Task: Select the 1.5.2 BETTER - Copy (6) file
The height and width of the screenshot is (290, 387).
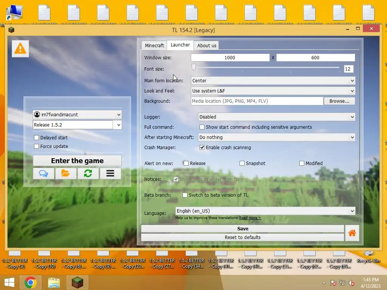Action: point(74,260)
